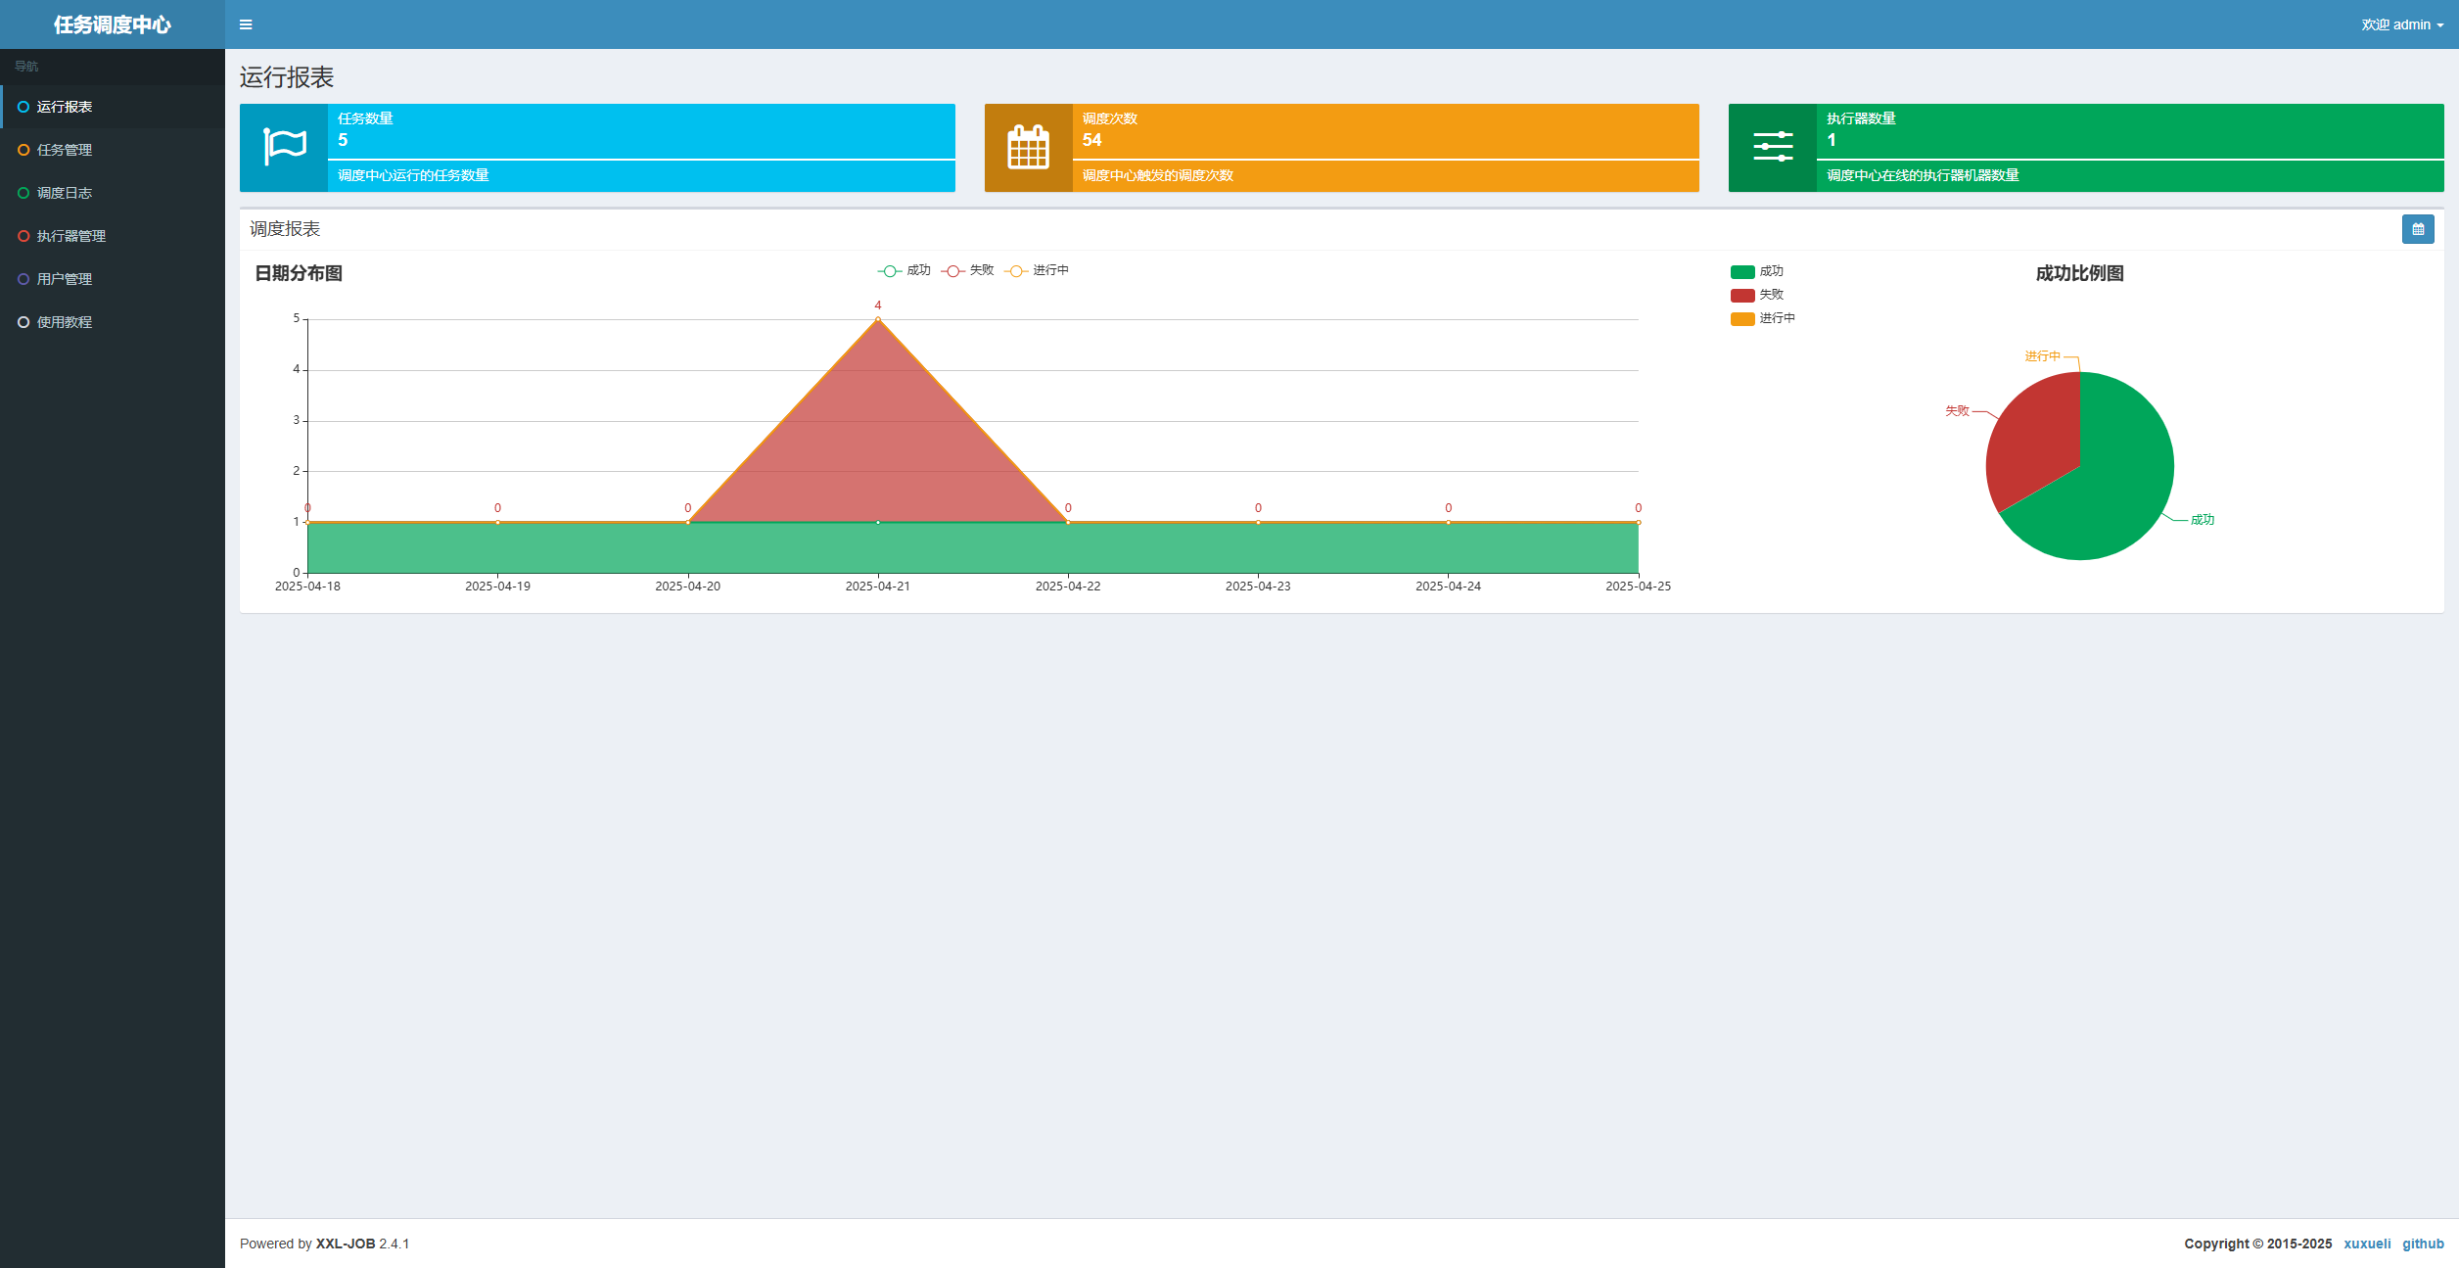The image size is (2459, 1268).
Task: Click the calendar icon on schedule count card
Action: pyautogui.click(x=1028, y=147)
